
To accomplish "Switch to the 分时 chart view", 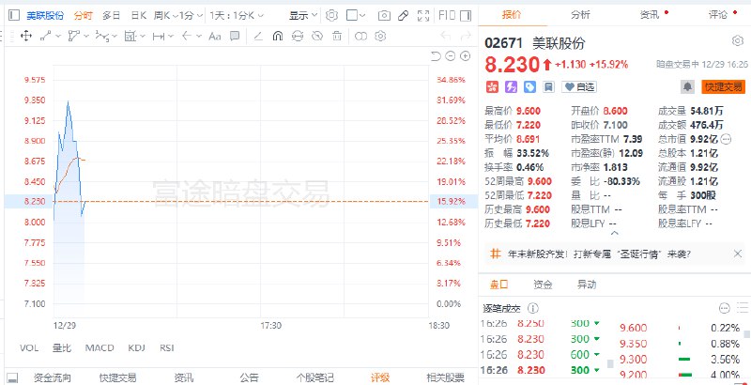I will 83,16.
